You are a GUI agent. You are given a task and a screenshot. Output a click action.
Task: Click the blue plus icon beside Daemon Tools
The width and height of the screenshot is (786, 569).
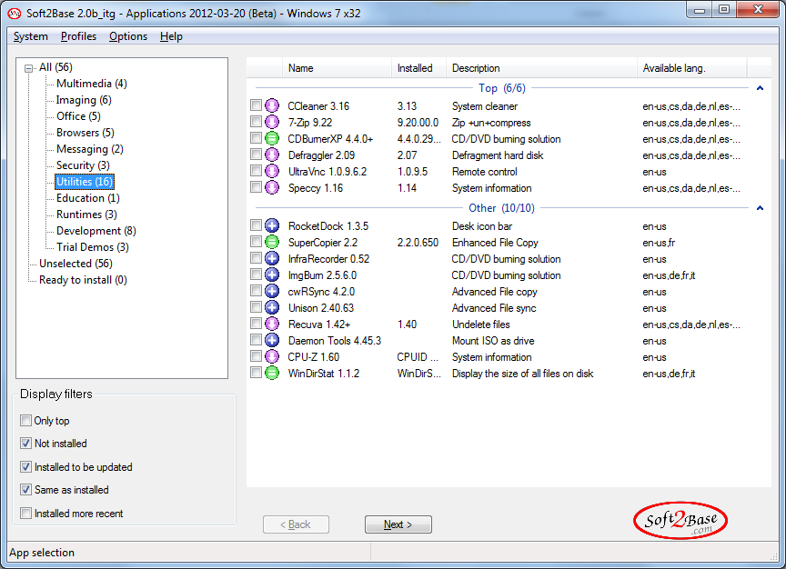coord(272,341)
